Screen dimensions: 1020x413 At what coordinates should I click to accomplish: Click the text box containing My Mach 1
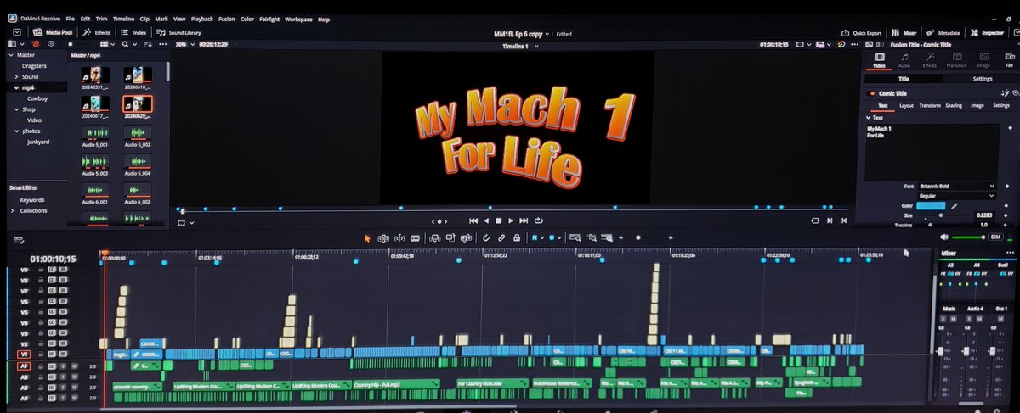coord(932,151)
